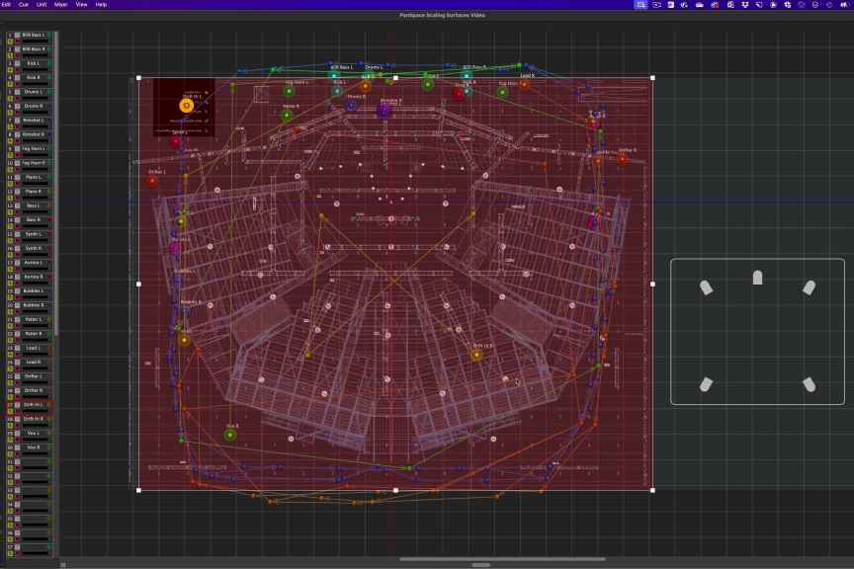The width and height of the screenshot is (854, 569).
Task: Click the yellow button under Kick R
Action: point(10,84)
